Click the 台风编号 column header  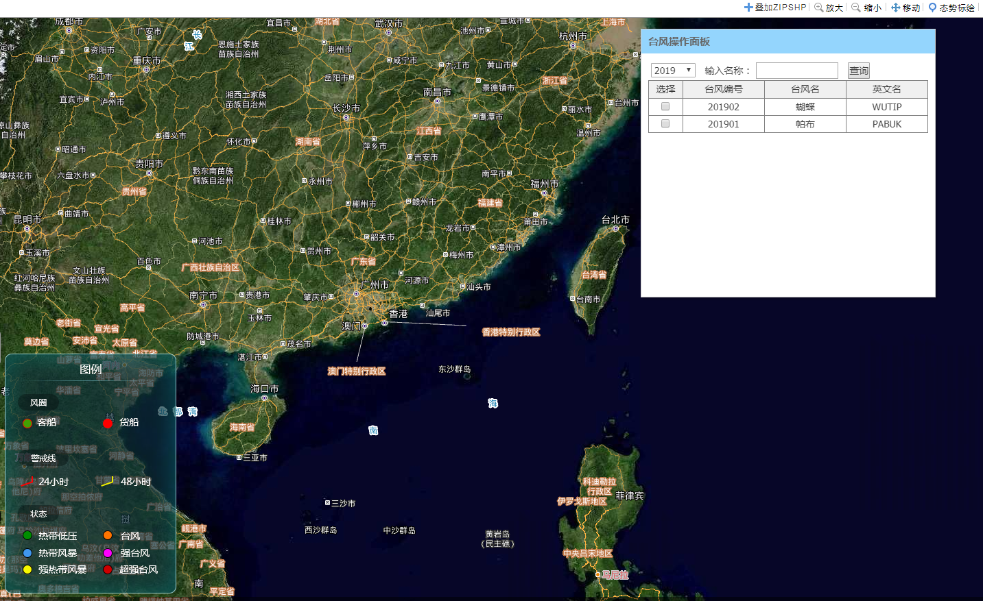tap(723, 89)
